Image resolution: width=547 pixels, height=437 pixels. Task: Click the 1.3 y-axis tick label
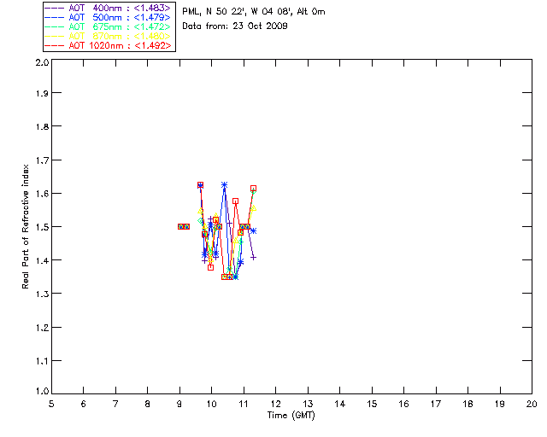point(42,294)
